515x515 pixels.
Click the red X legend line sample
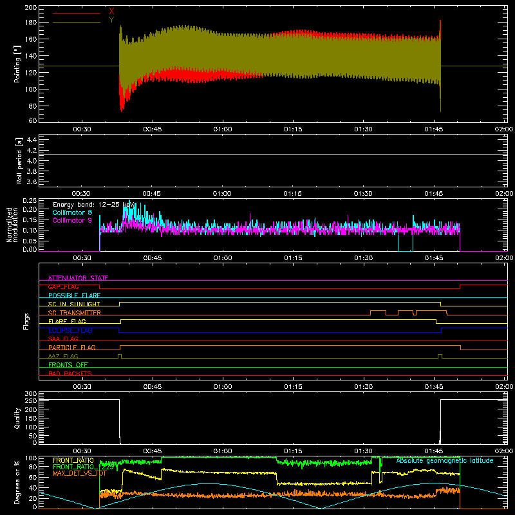pos(77,14)
